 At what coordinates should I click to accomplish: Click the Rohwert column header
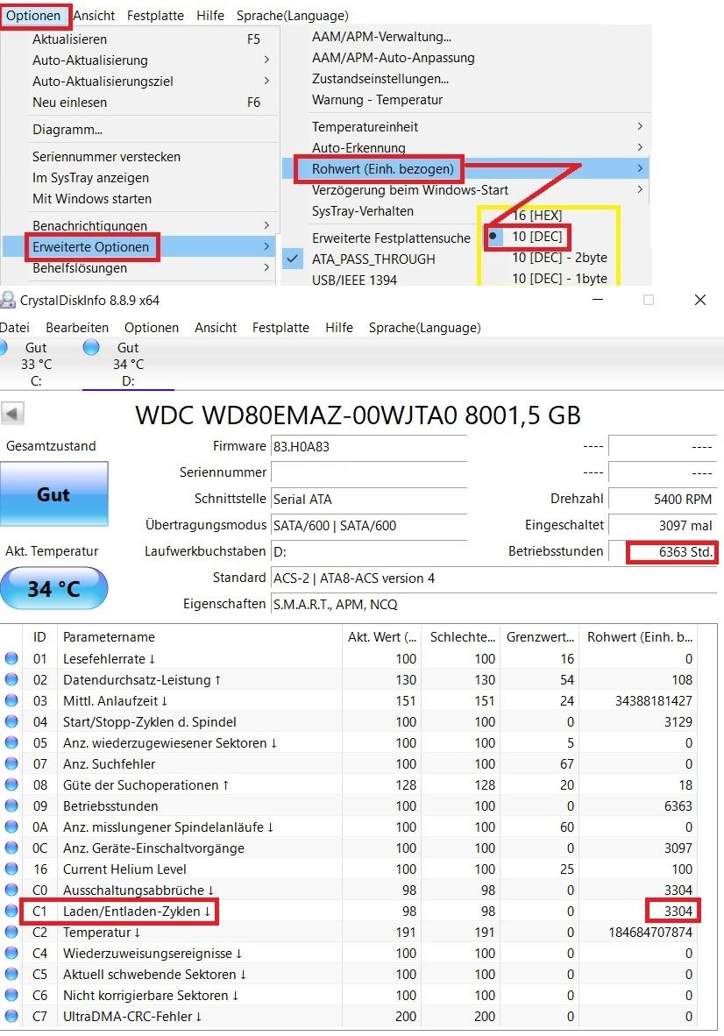[x=639, y=637]
